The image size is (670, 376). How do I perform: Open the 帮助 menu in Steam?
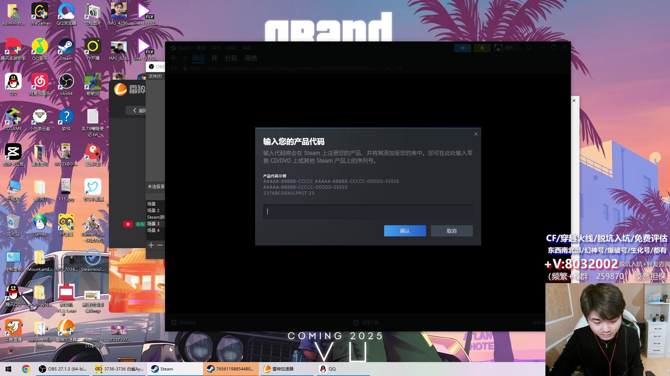coord(247,48)
